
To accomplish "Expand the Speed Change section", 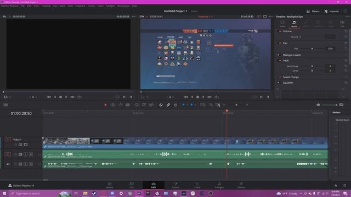I will click(x=291, y=77).
